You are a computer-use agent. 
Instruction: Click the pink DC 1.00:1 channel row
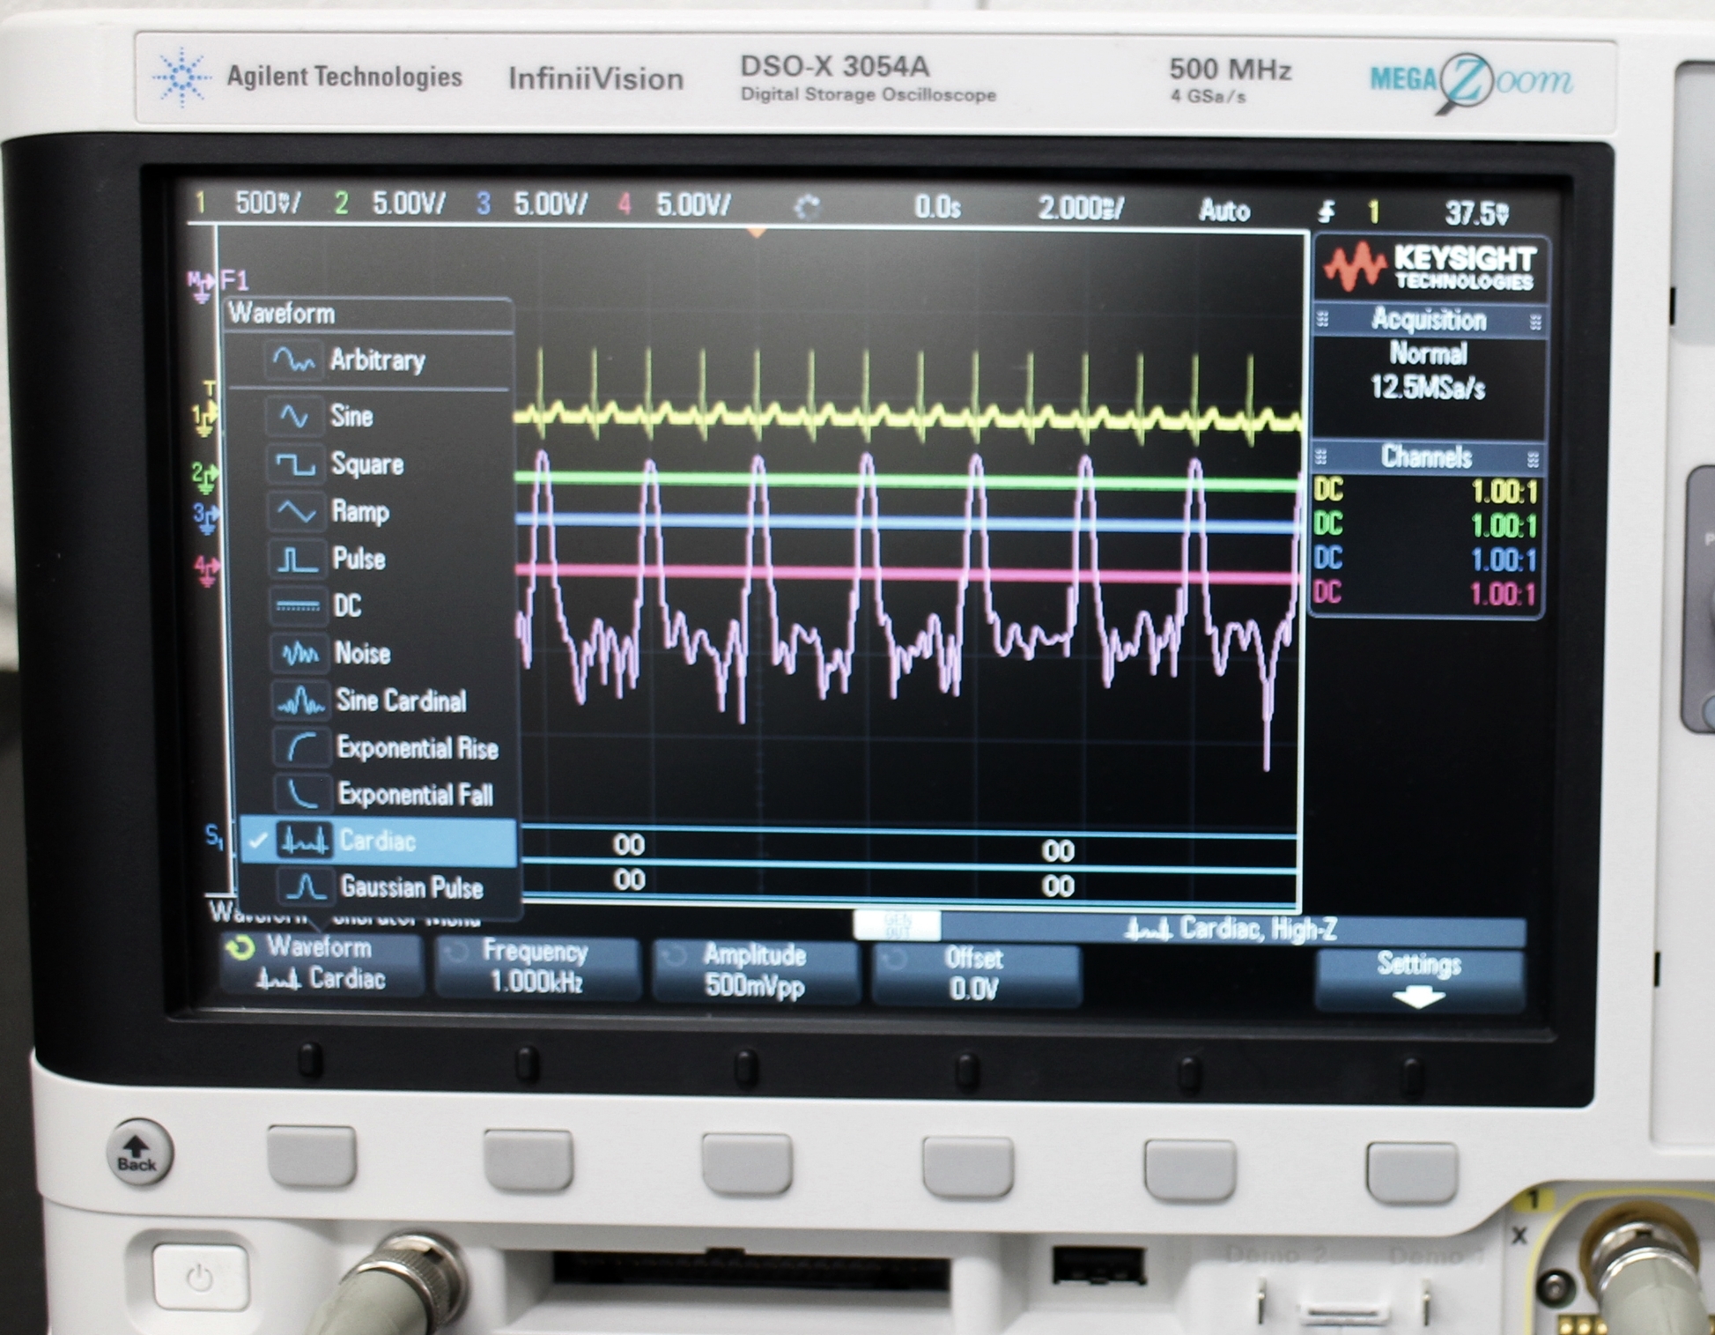tap(1425, 594)
